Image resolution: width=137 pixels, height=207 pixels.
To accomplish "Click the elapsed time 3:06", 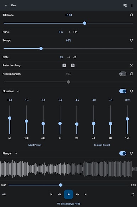I will (4, 185).
